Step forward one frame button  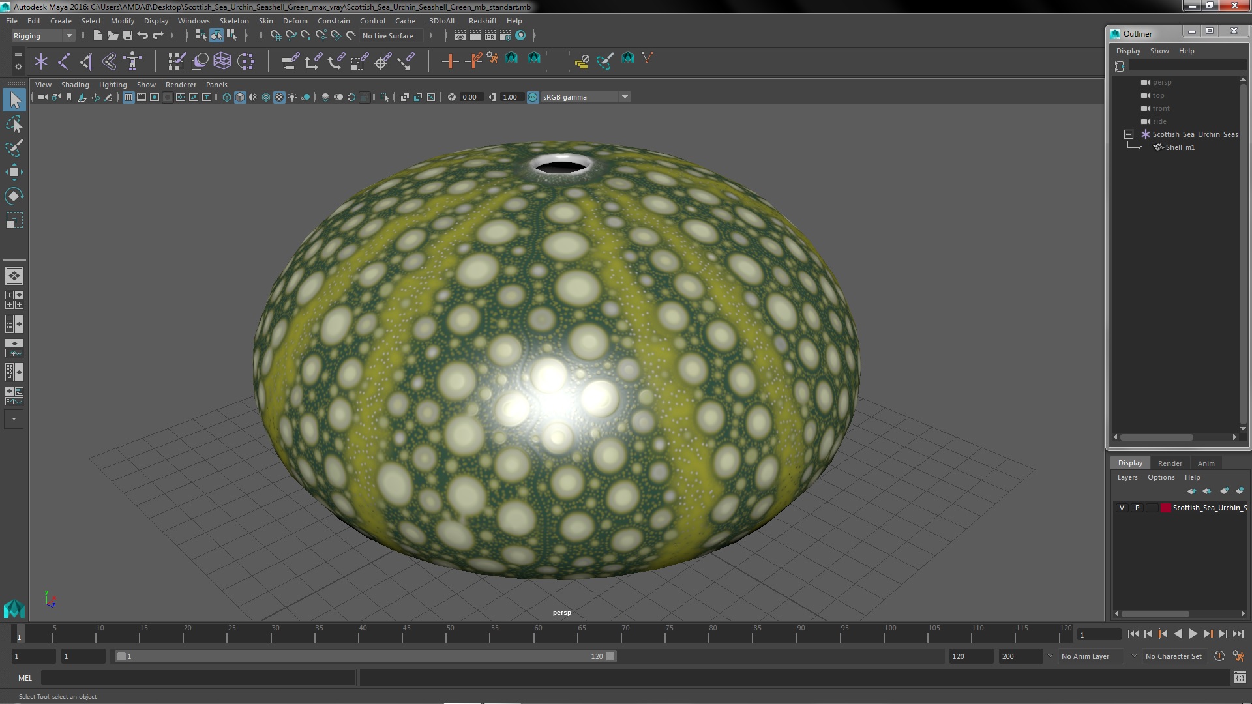coord(1223,634)
